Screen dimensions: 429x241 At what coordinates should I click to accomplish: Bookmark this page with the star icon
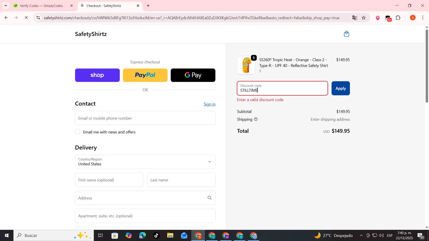364,18
